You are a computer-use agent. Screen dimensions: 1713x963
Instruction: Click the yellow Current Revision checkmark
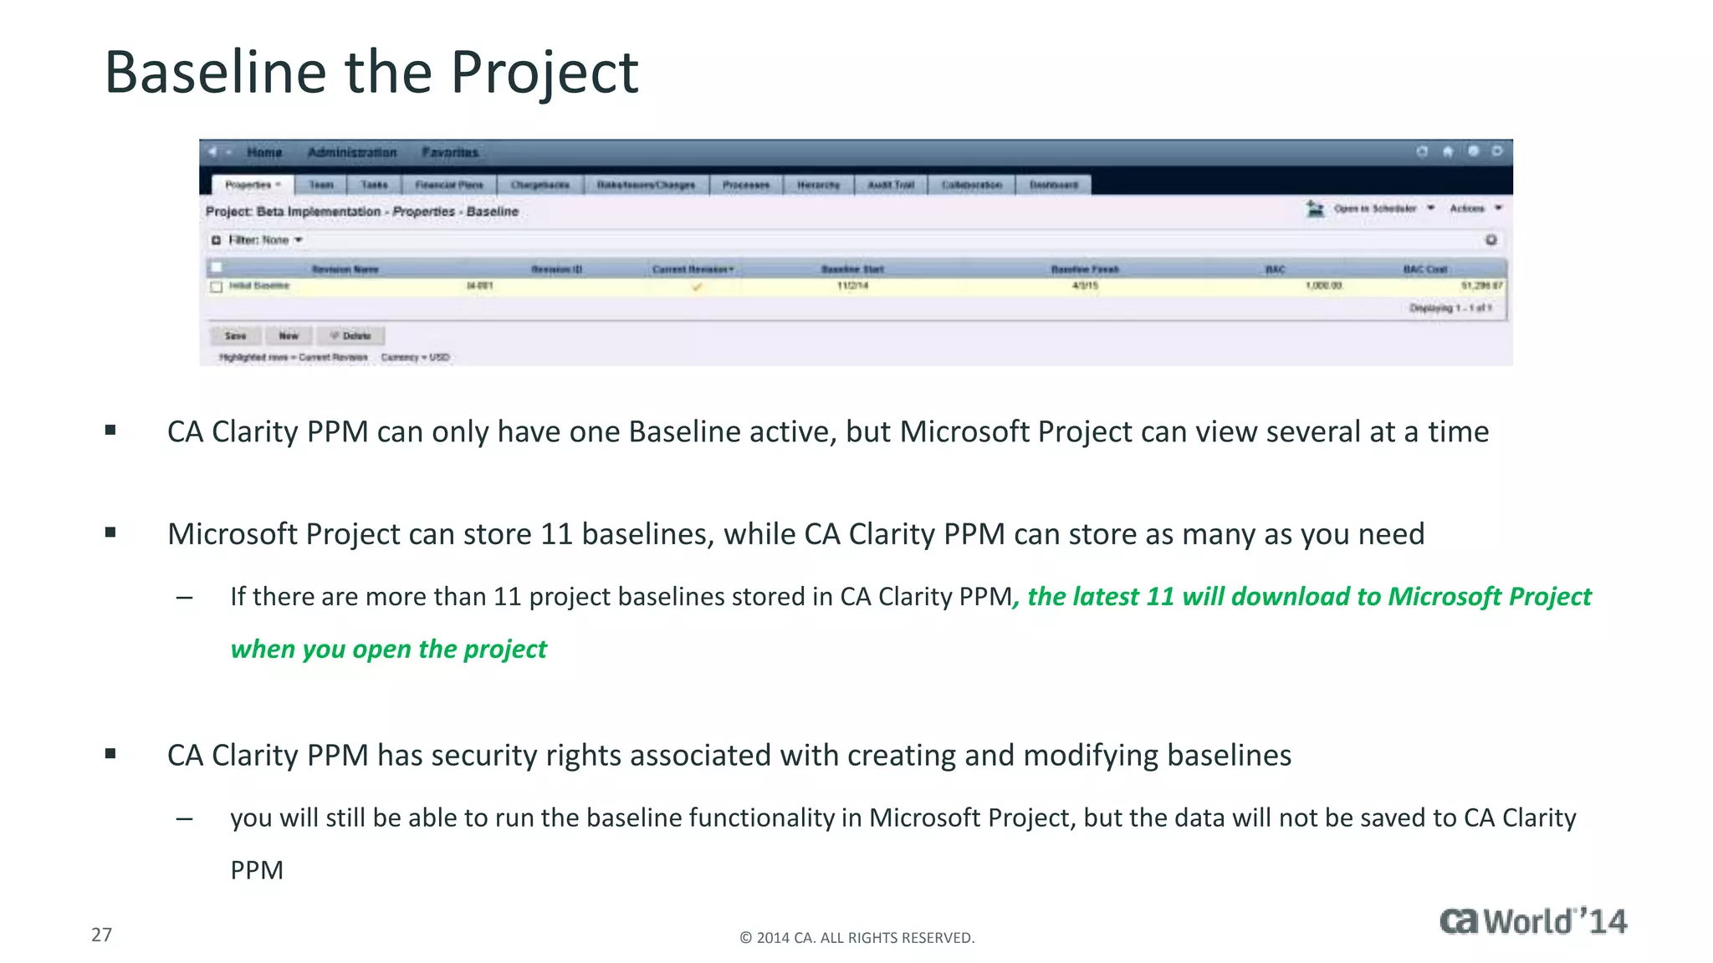[x=697, y=287]
